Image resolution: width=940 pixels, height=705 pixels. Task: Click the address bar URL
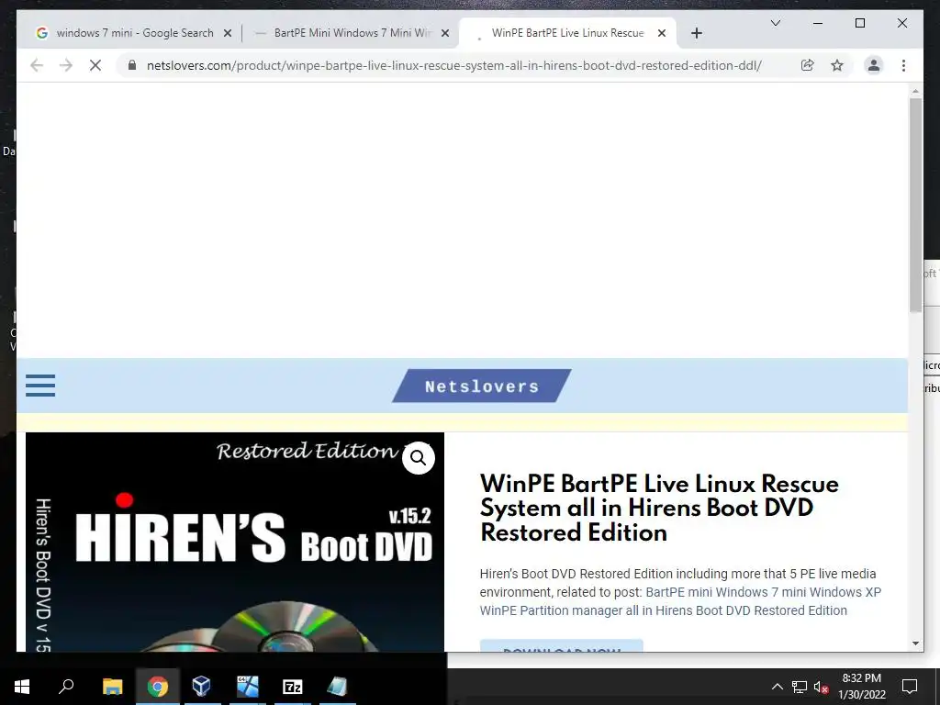[x=453, y=65]
